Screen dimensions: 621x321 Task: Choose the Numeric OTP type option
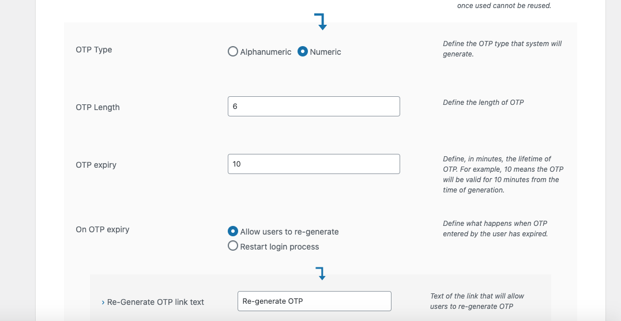pos(303,51)
